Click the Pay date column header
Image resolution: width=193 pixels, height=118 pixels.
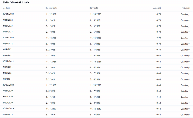[94, 8]
